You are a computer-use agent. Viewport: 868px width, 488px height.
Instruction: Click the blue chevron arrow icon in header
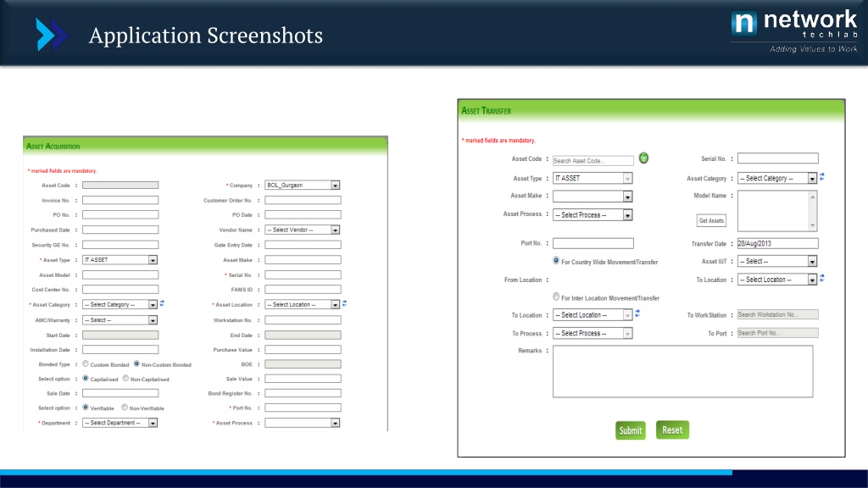click(51, 35)
